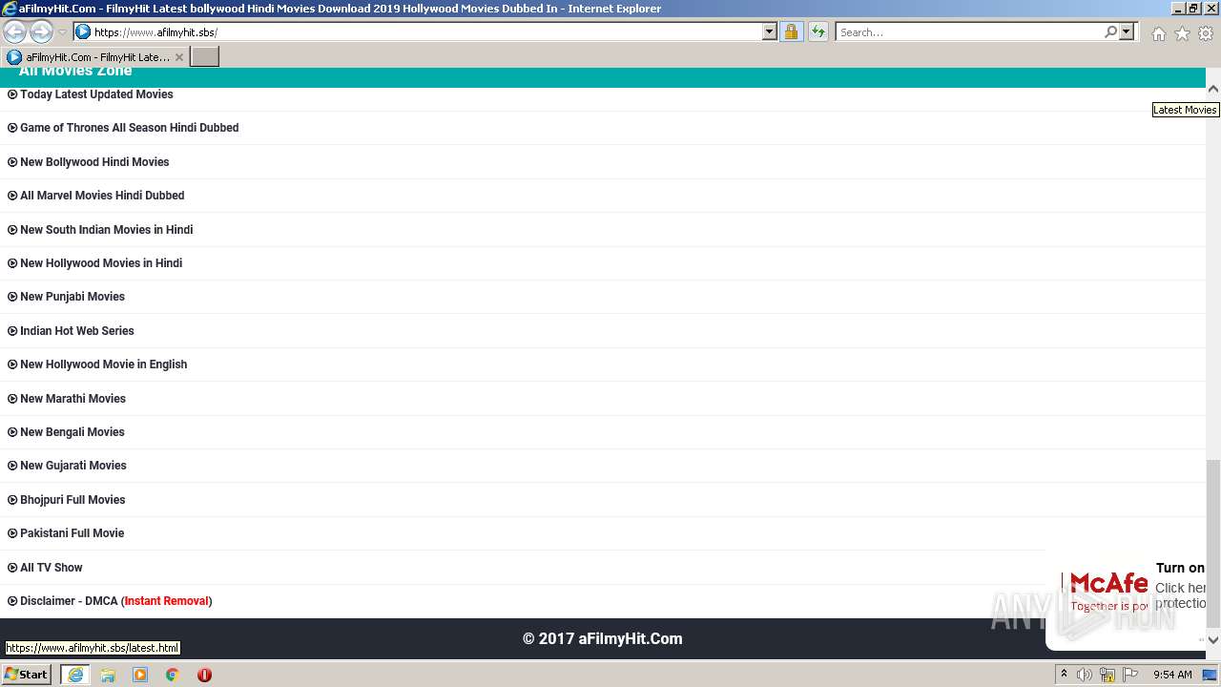Open the Chrome taskbar icon

[x=173, y=675]
